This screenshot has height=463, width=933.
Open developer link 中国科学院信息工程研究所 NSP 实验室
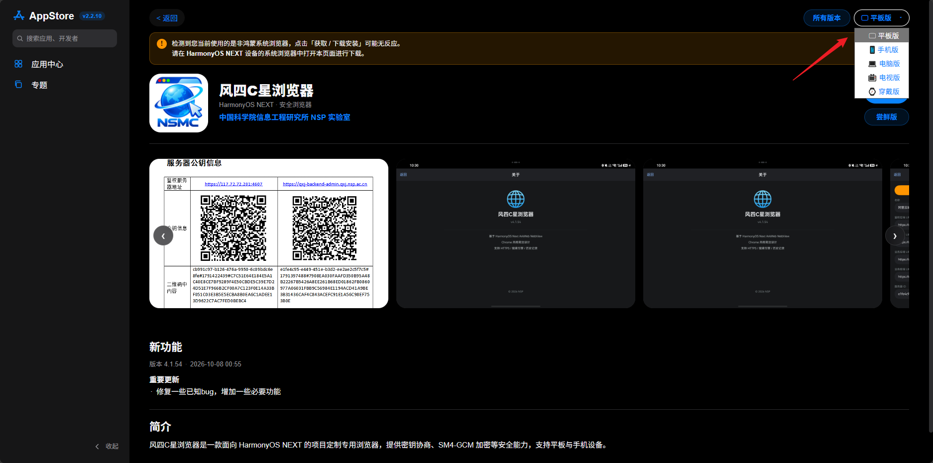pos(285,117)
